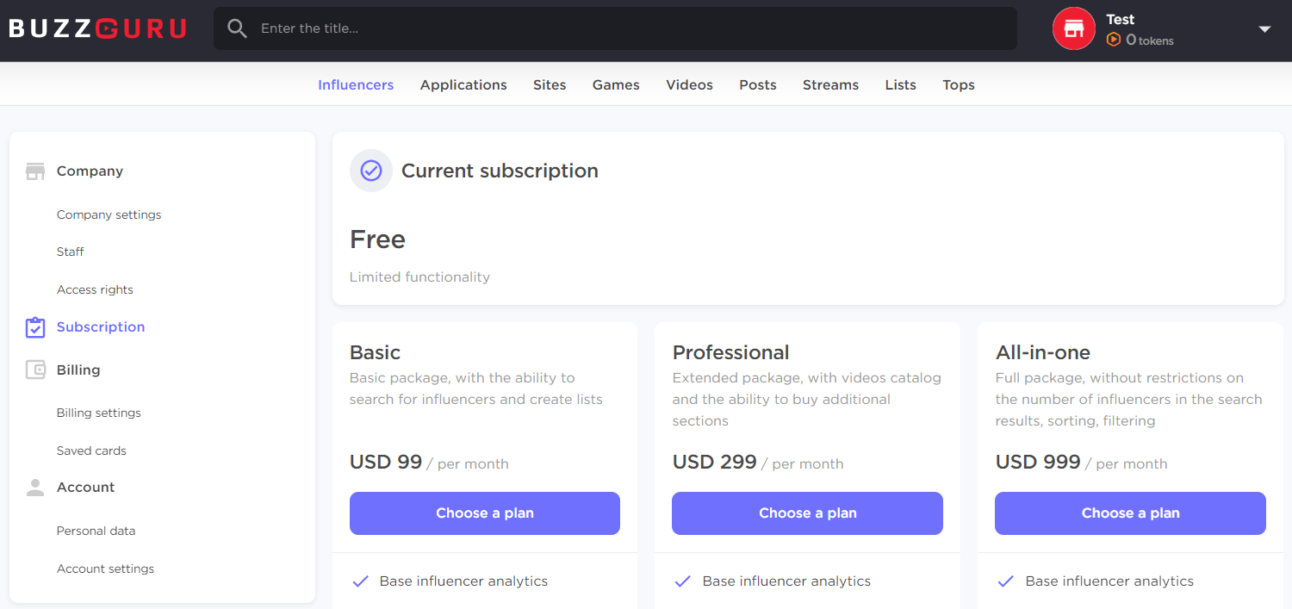Screen dimensions: 1292x609
Task: Type in the title search field
Action: pos(629,28)
